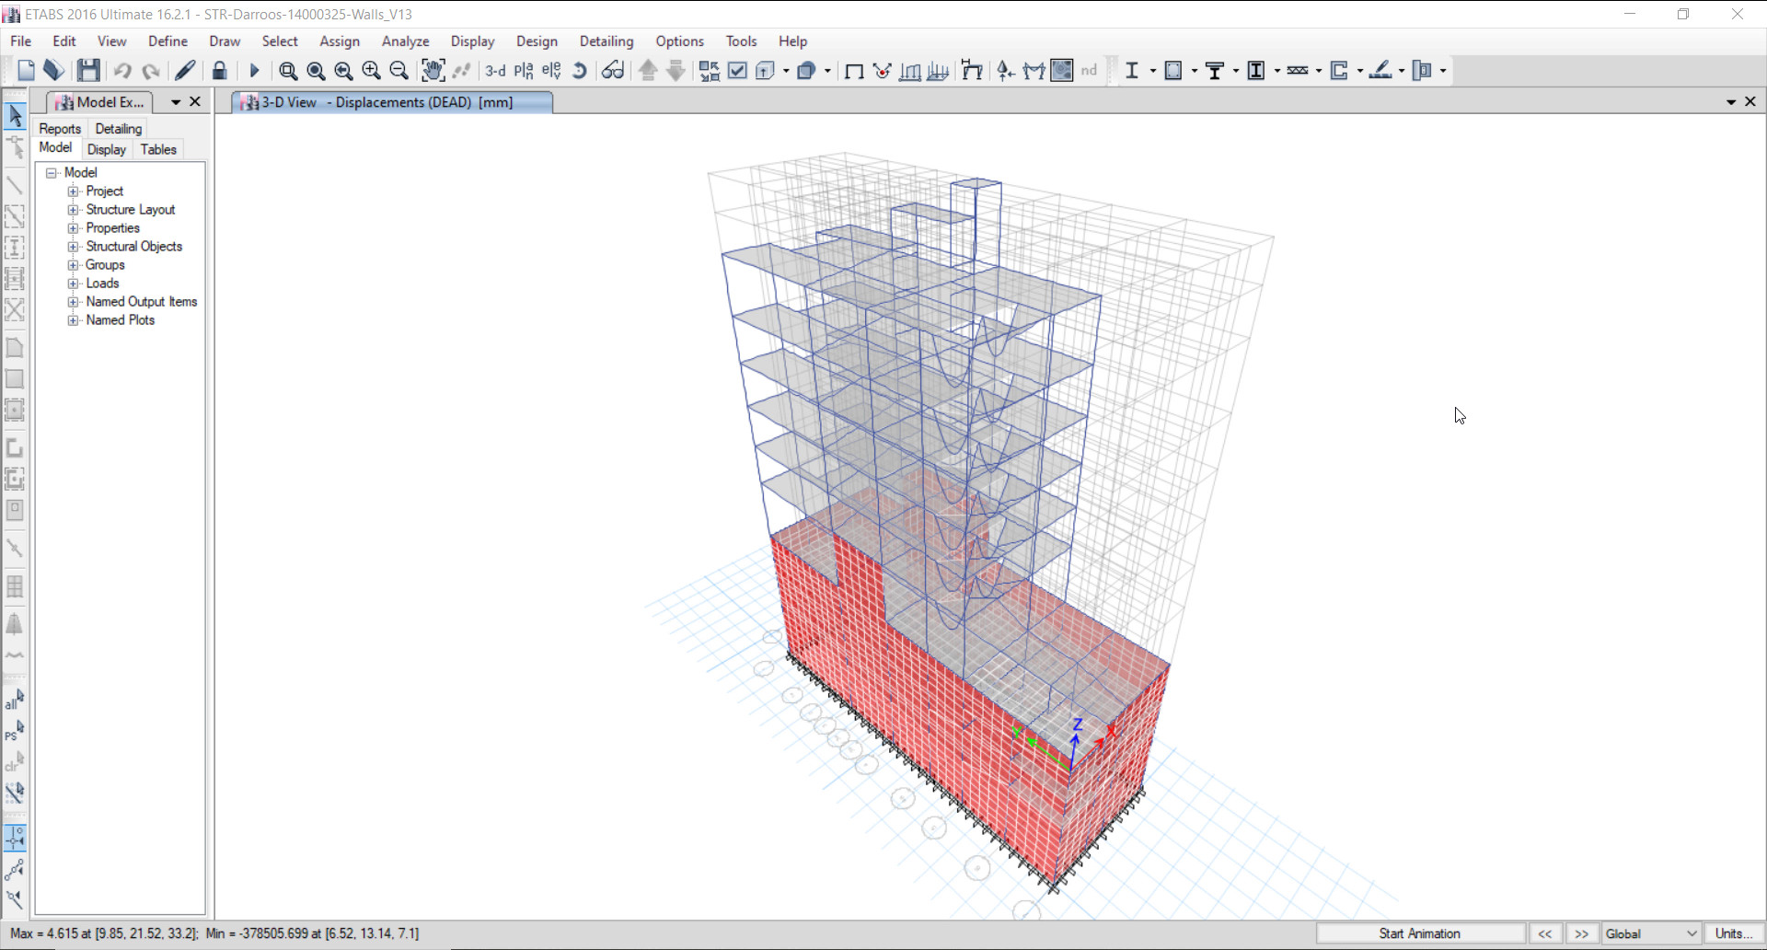This screenshot has height=950, width=1767.
Task: Switch to the 3-d view icon
Action: coord(495,71)
